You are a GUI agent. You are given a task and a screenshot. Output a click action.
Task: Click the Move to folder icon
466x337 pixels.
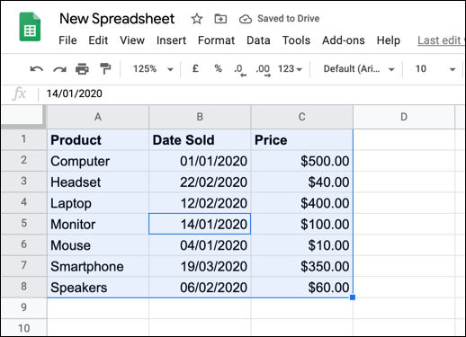click(220, 19)
